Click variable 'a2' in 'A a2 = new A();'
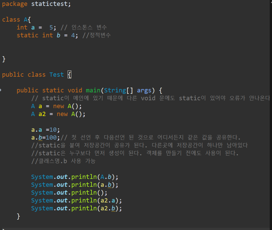 tap(42, 114)
